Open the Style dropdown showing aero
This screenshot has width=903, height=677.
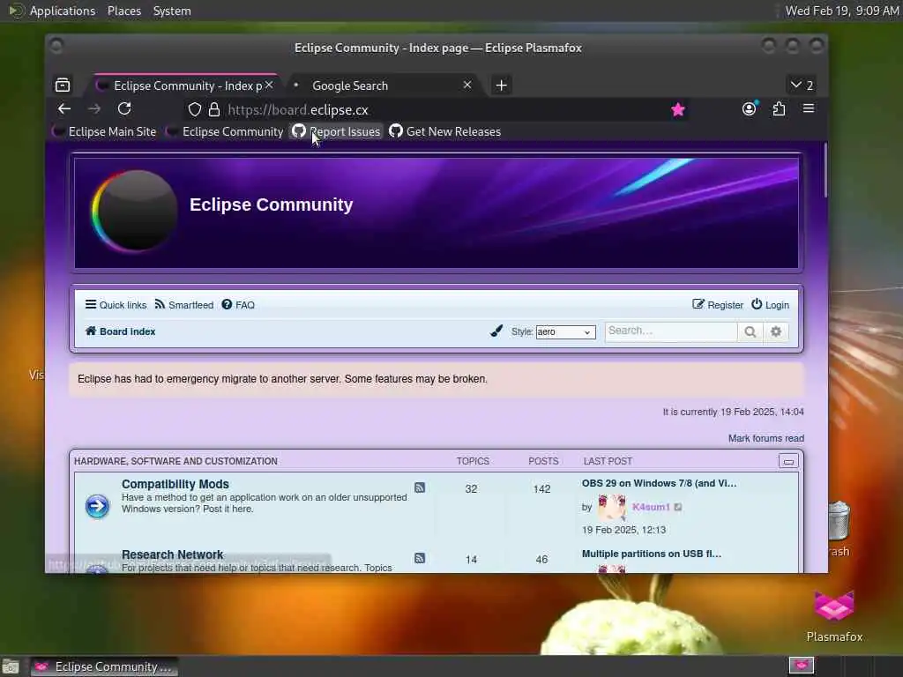coord(565,332)
